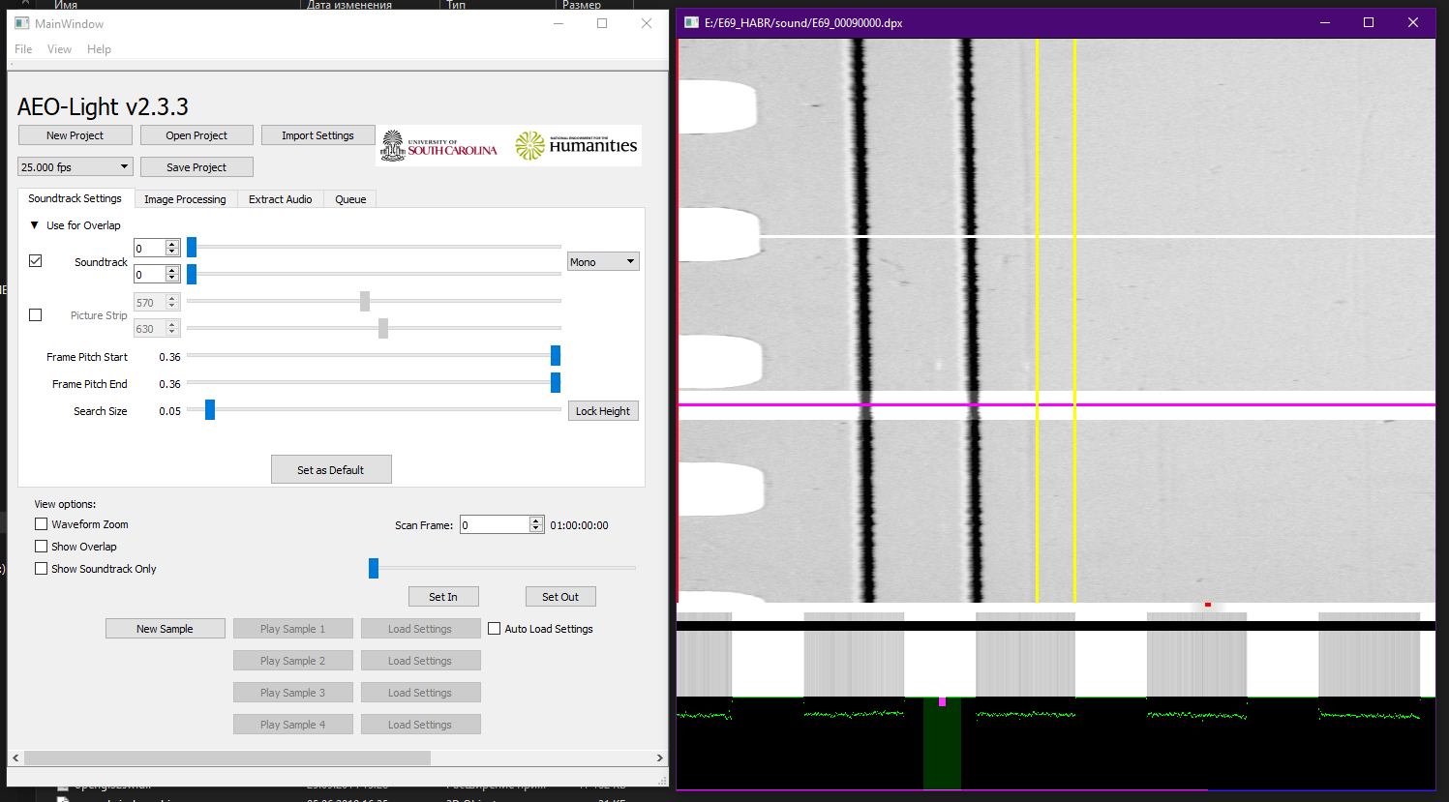Enable the Picture Strip checkbox
Viewport: 1449px width, 802px height.
click(x=36, y=315)
